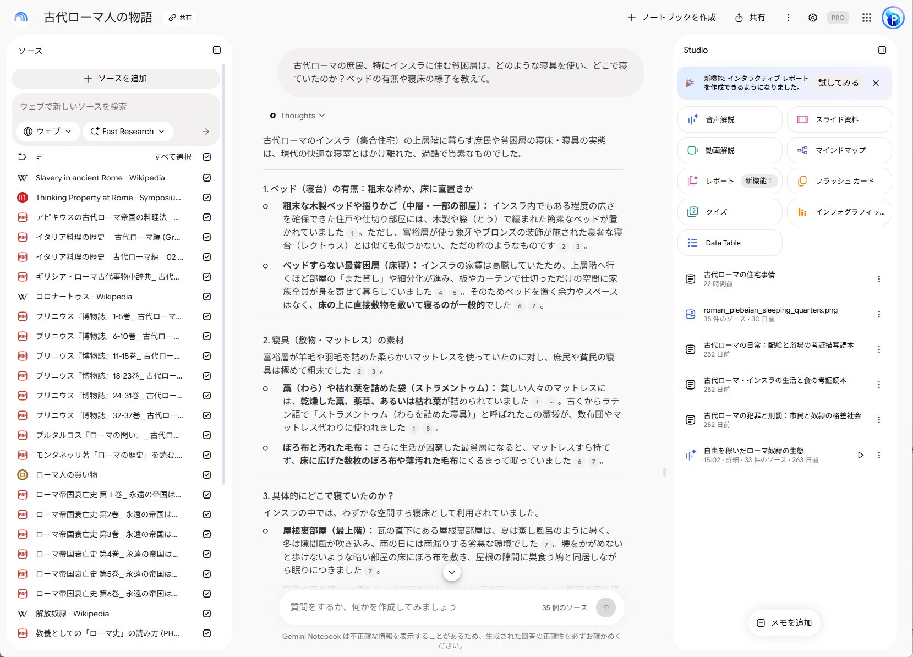This screenshot has height=657, width=913.
Task: Click the NotebookLM logo
Action: click(x=21, y=18)
